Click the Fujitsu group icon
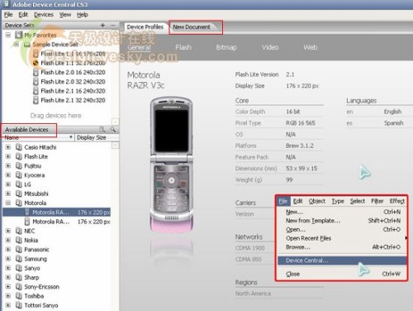The width and height of the screenshot is (413, 311). pyautogui.click(x=19, y=165)
